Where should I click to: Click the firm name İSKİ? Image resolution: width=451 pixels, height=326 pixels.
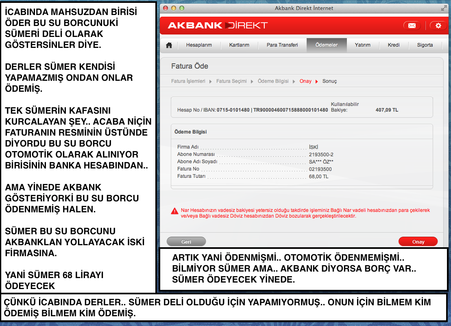pos(313,147)
